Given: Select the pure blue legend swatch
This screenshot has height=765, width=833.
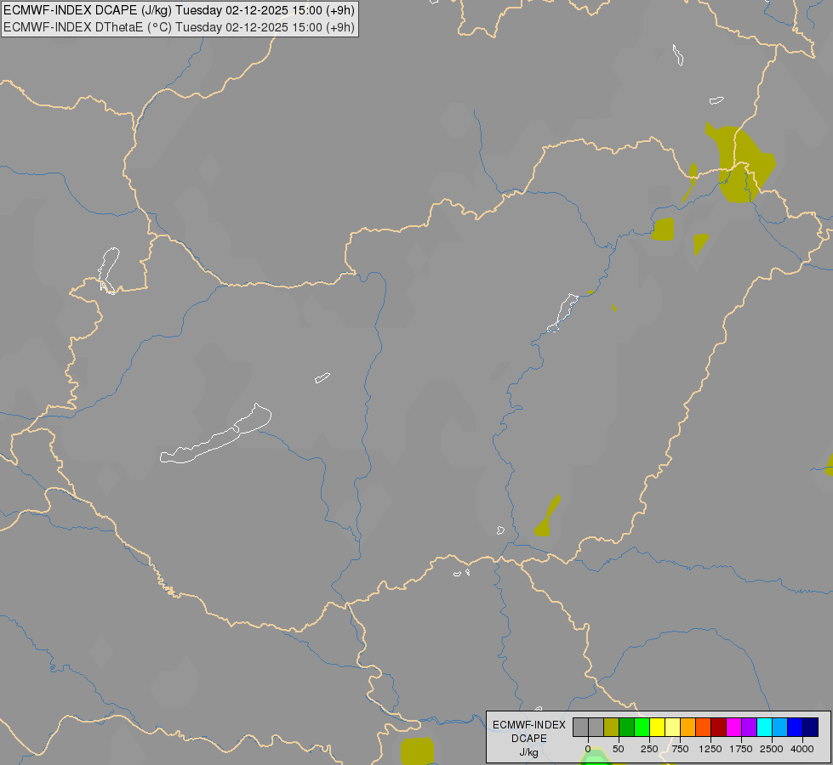Looking at the screenshot, I should pos(796,727).
